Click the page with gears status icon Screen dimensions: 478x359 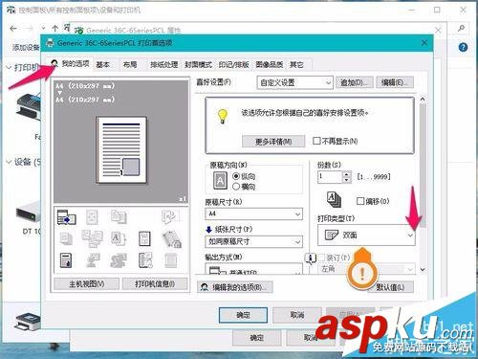(x=145, y=260)
